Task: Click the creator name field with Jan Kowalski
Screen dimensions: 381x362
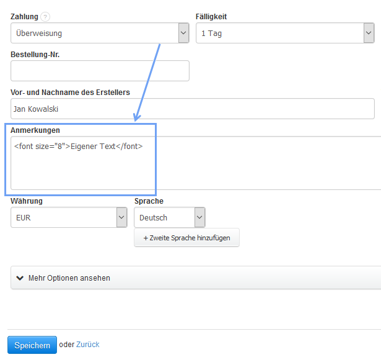Action: click(x=193, y=109)
